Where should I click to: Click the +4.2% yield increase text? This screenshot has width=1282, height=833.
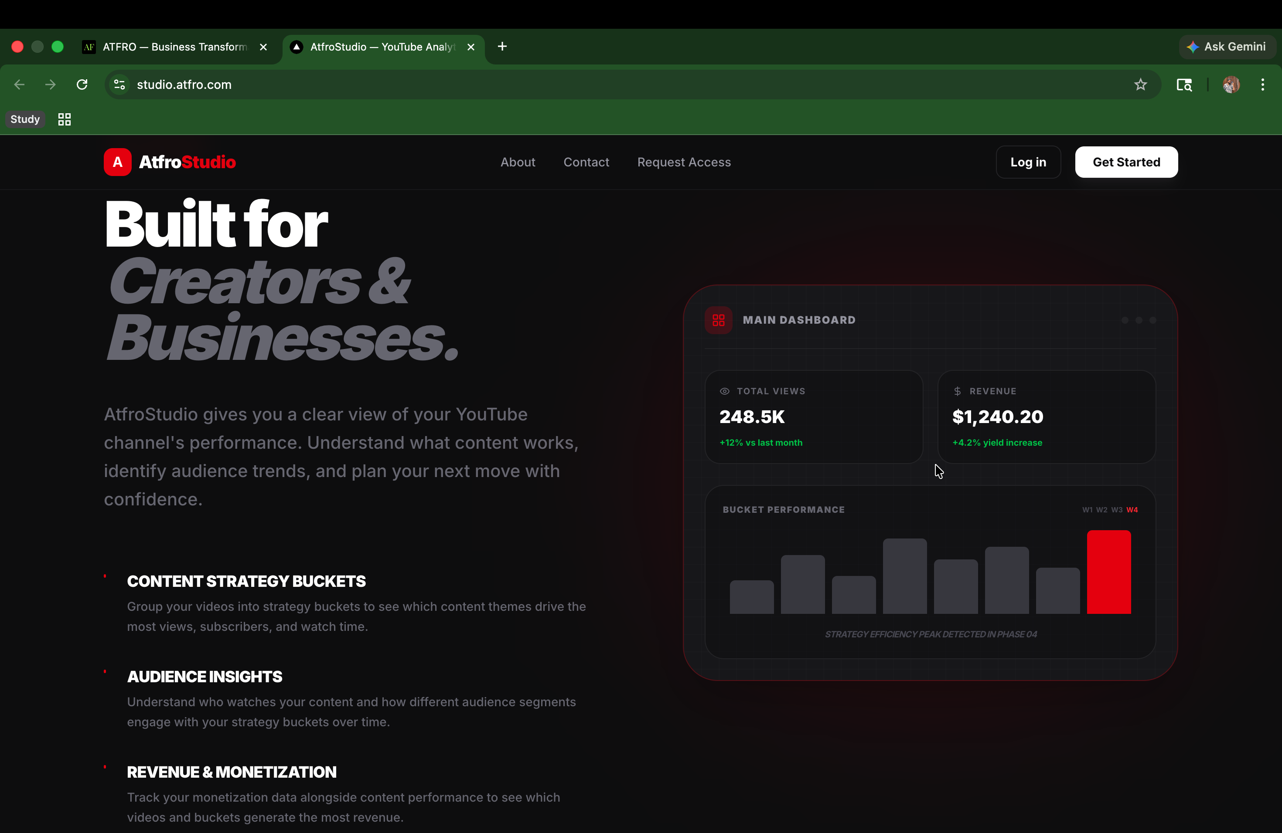click(997, 443)
